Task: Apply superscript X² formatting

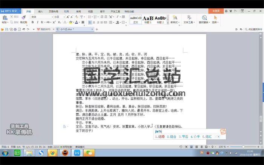Action: 54,22
